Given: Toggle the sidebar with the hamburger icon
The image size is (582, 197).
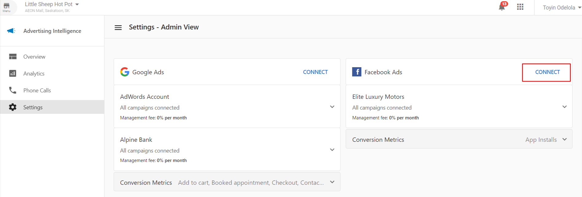Looking at the screenshot, I should [x=118, y=27].
